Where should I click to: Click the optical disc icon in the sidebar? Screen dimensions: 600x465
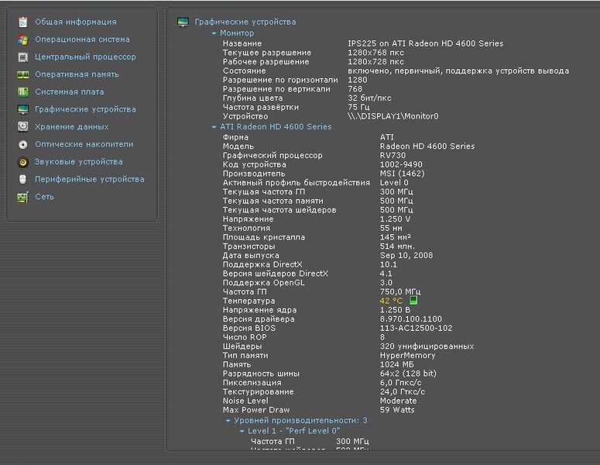23,144
